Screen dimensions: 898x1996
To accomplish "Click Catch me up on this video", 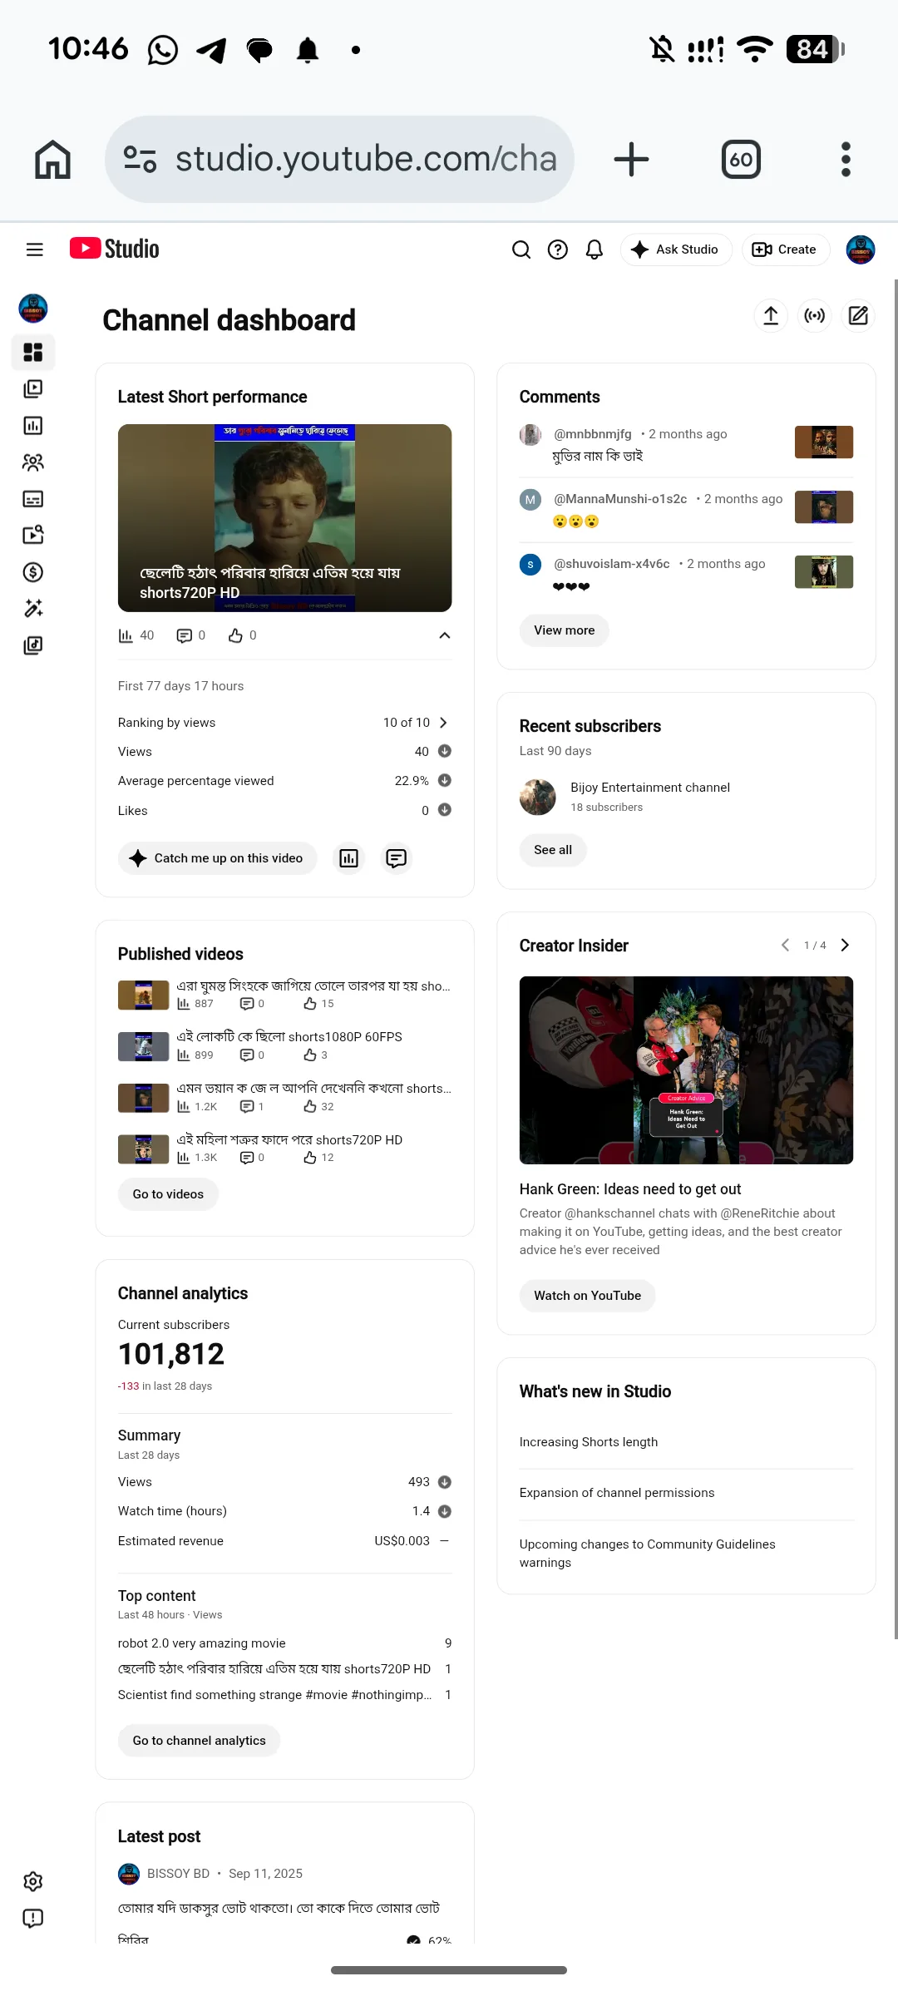I will pos(218,858).
